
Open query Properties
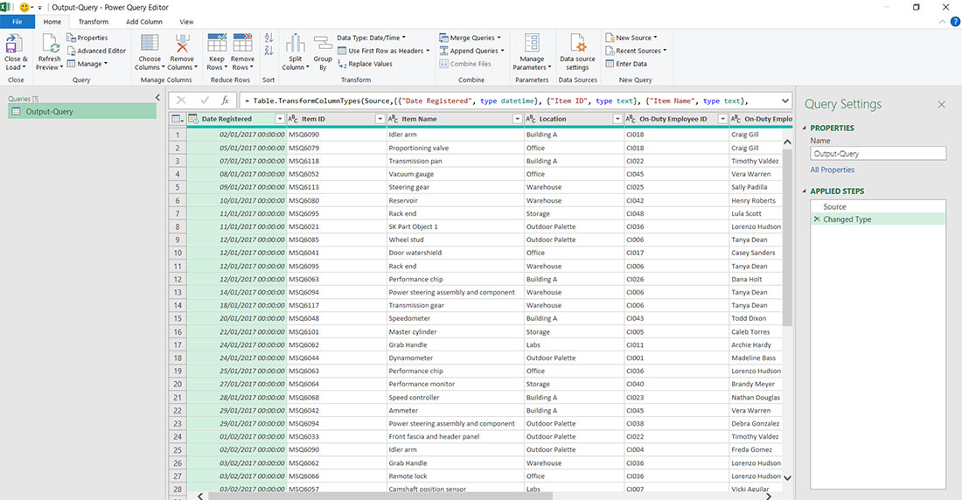[87, 38]
